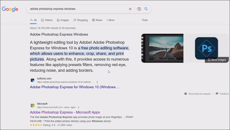
Task: Open options dots next to Microsoft URL
Action: 78,107
